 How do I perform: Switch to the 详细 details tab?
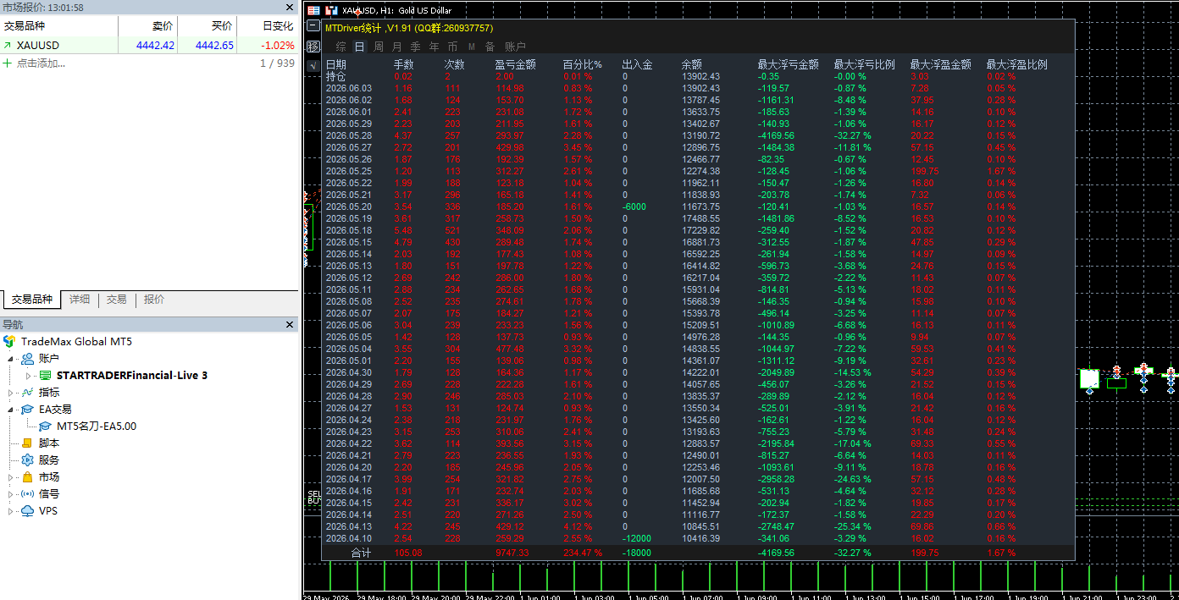[80, 300]
